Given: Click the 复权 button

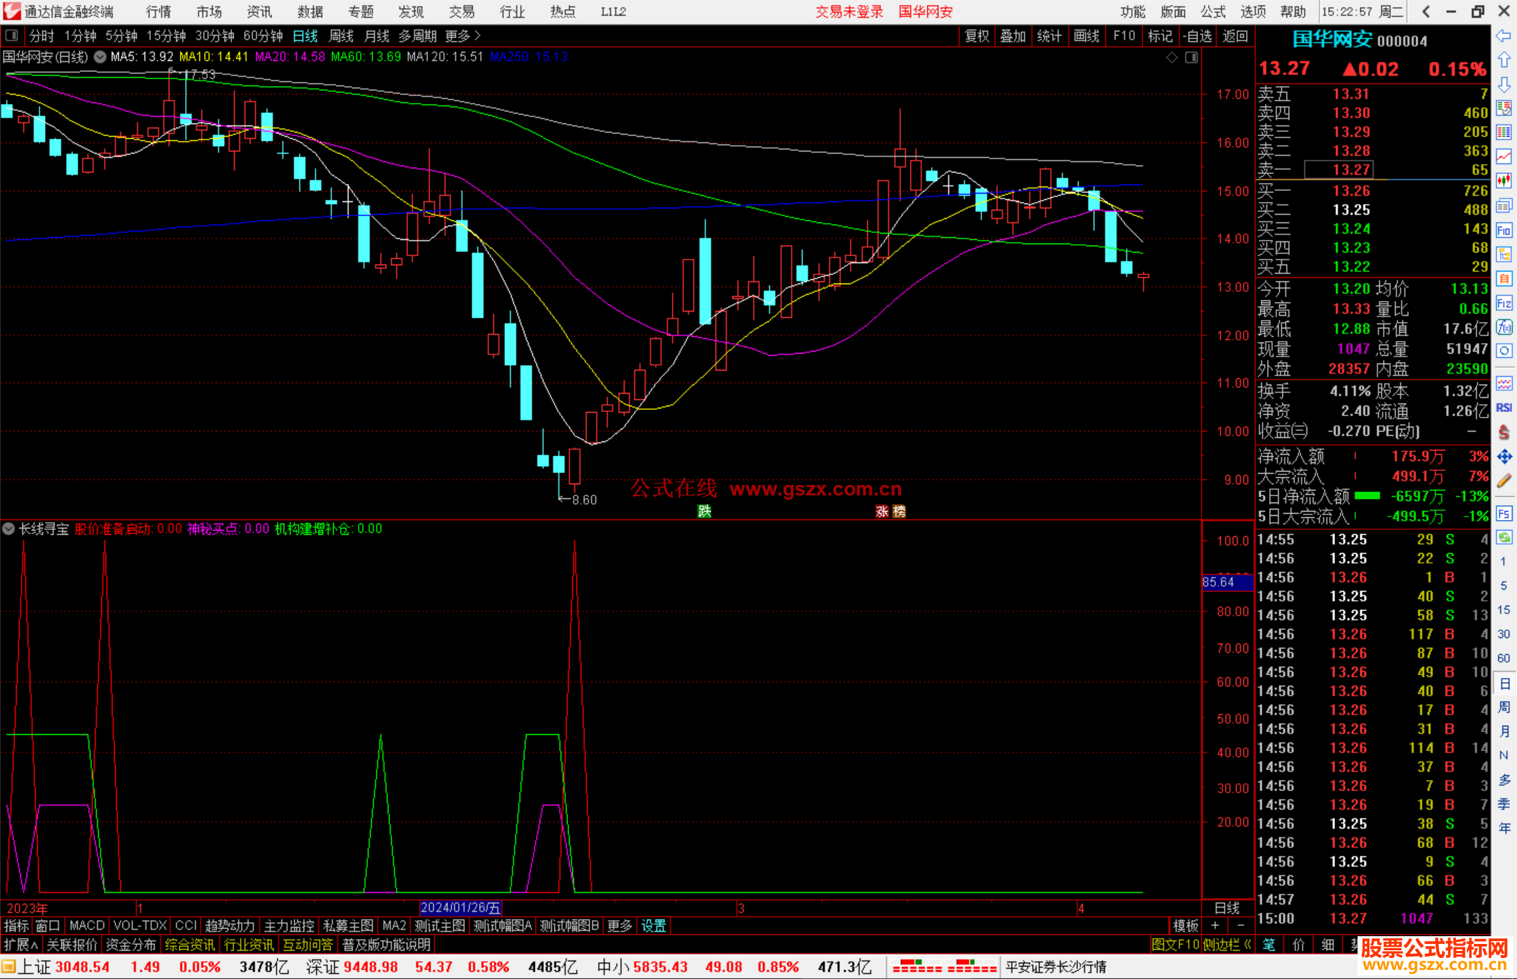Looking at the screenshot, I should point(977,36).
